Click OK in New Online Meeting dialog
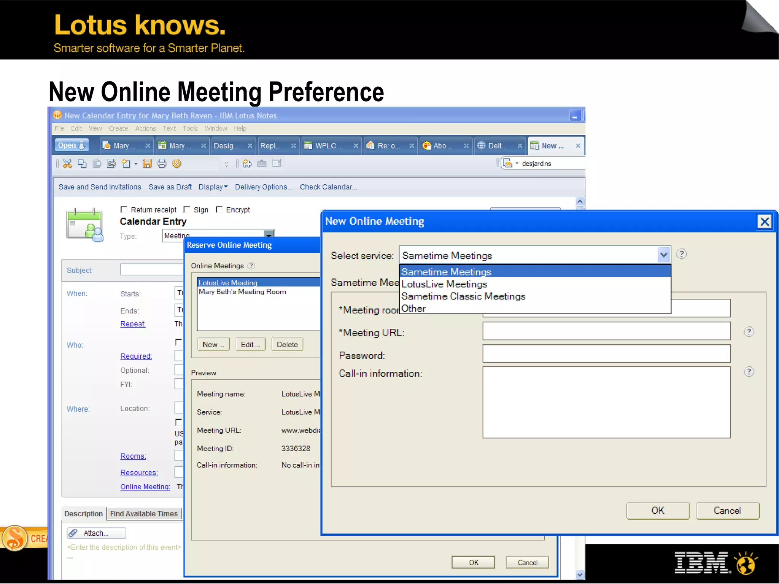The image size is (779, 584). coord(658,511)
